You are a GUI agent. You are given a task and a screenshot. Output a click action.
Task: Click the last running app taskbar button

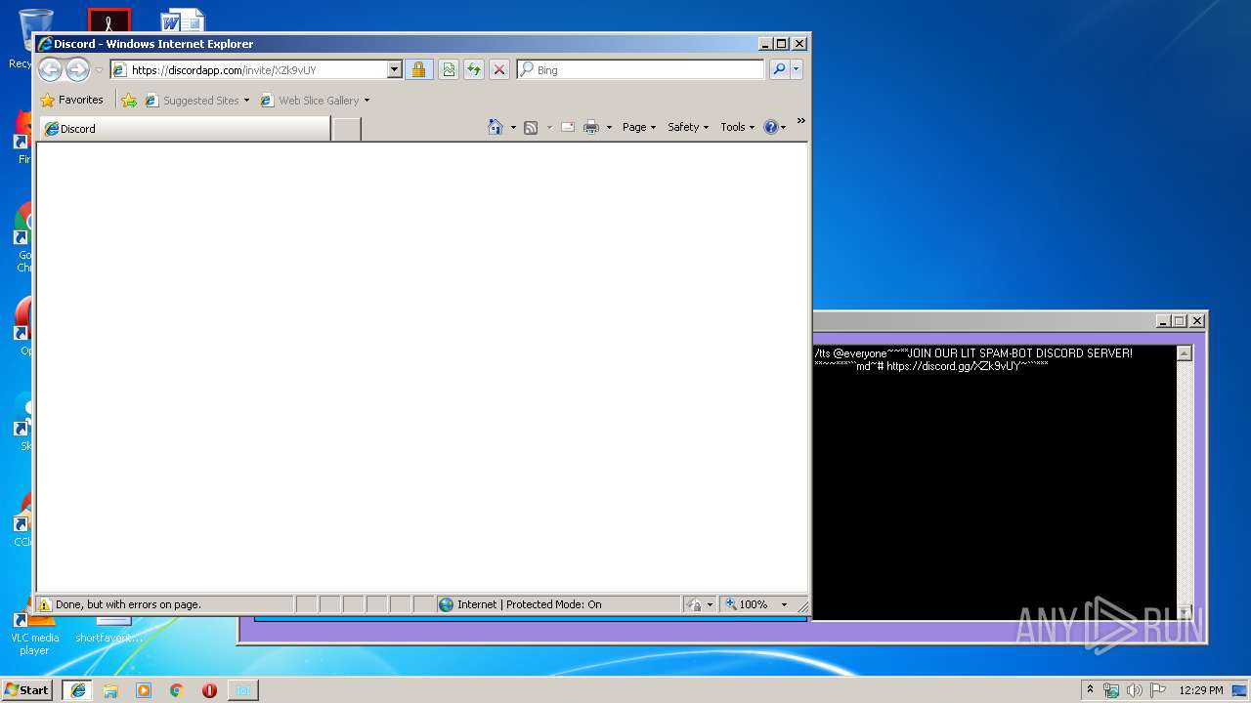(x=242, y=690)
